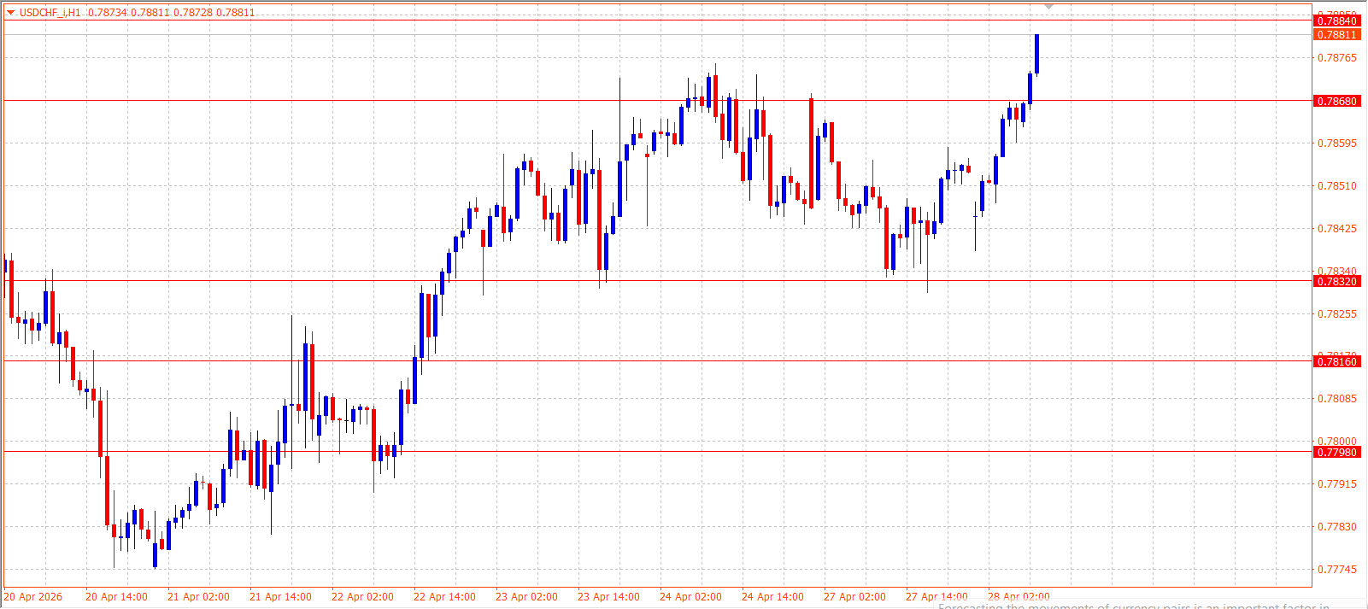Click the 0.78255 price scale value
This screenshot has width=1368, height=609.
[x=1337, y=314]
